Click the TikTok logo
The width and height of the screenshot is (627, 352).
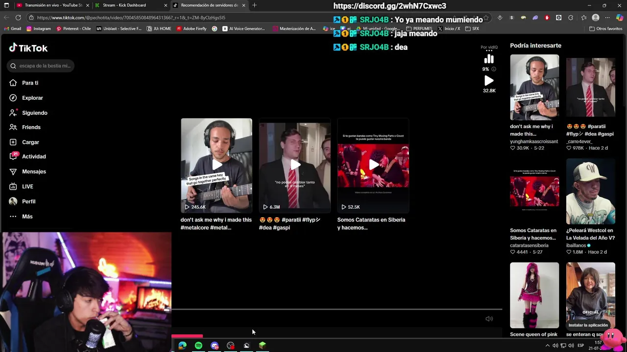pyautogui.click(x=28, y=48)
